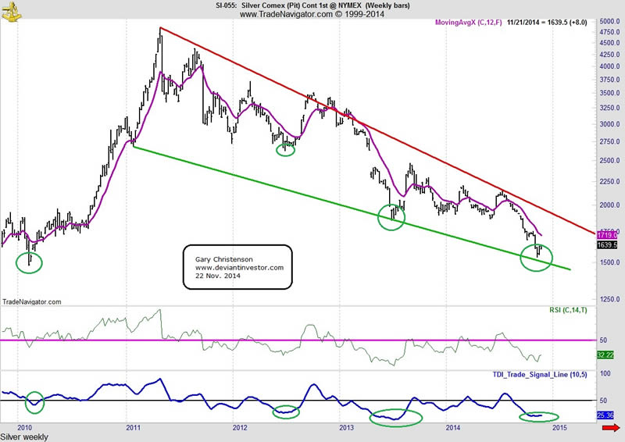Click the TDI pane 100 level label
The width and height of the screenshot is (625, 442).
pos(605,373)
